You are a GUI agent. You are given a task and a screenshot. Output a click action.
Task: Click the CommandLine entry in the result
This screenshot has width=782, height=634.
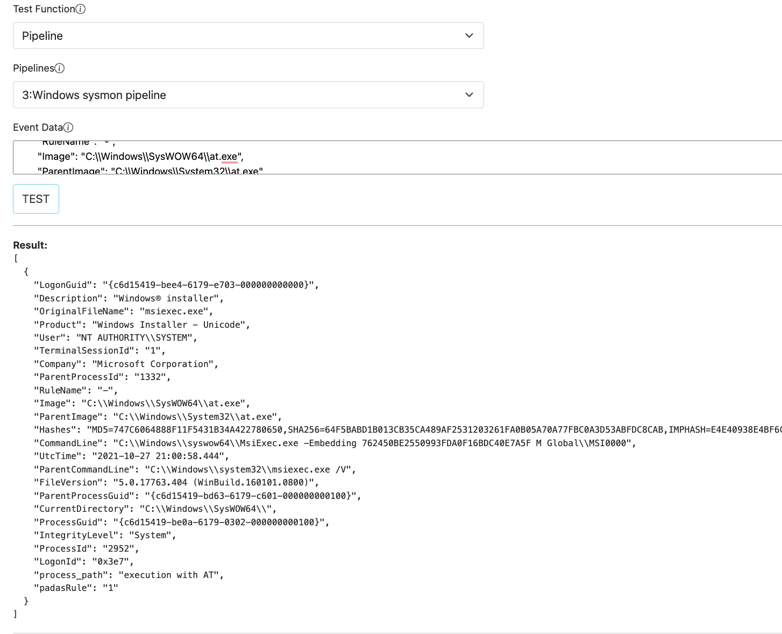[335, 443]
